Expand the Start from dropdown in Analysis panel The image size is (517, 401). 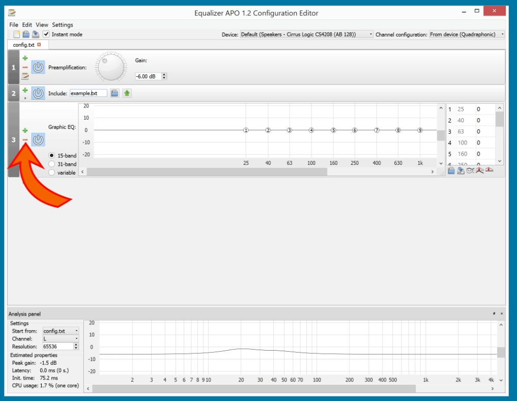point(61,331)
